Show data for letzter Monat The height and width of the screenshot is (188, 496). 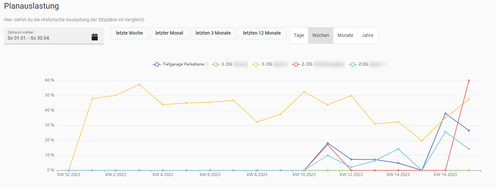pyautogui.click(x=169, y=33)
